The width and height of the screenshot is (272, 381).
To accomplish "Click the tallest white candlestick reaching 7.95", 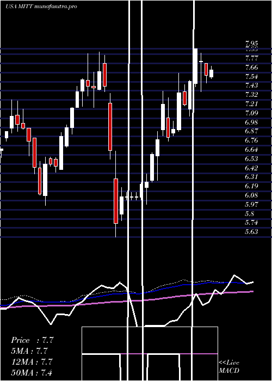I will [195, 66].
